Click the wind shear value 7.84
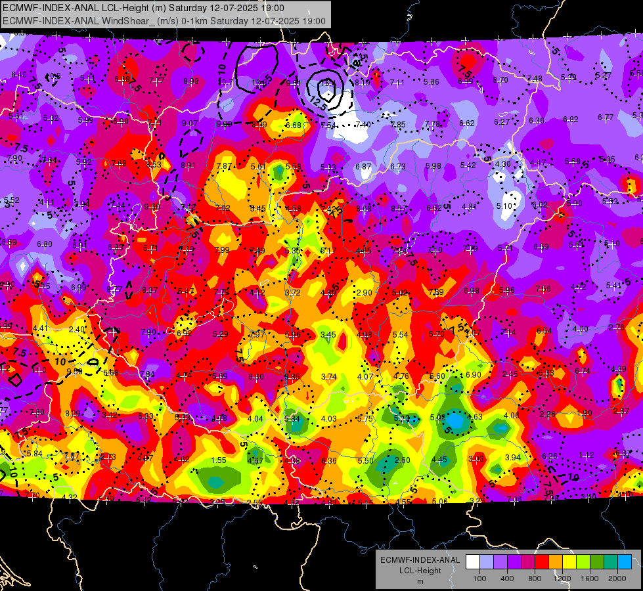Image resolution: width=643 pixels, height=591 pixels. [147, 374]
